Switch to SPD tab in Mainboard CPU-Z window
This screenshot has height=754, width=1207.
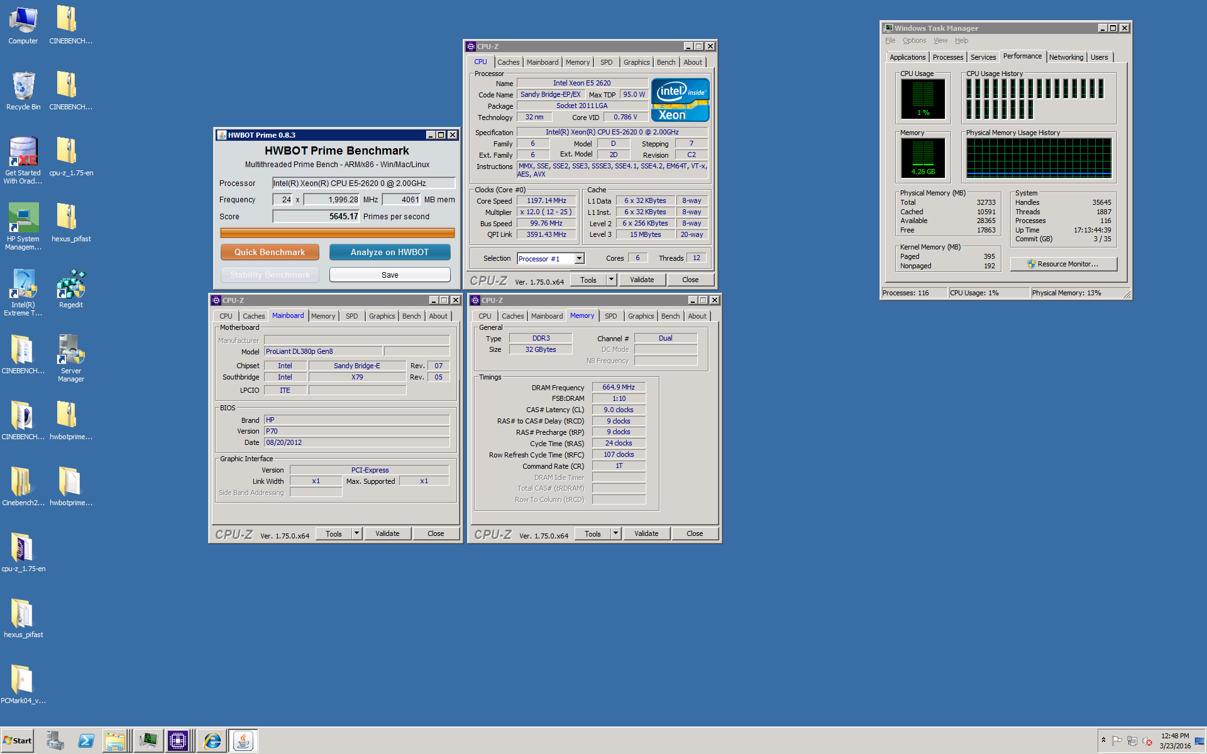(x=352, y=316)
